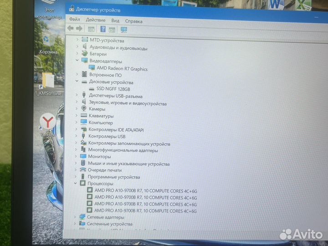Open the Yandex browser desktop shortcut
Image resolution: width=328 pixels, height=246 pixels.
48,125
